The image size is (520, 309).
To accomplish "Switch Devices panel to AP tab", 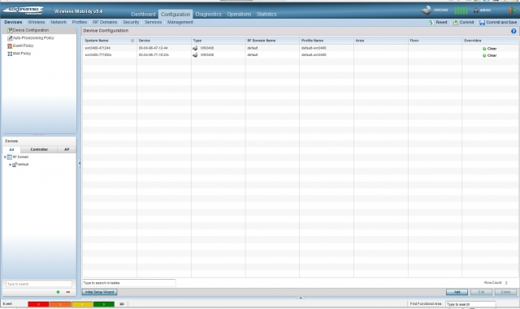I will click(x=67, y=150).
